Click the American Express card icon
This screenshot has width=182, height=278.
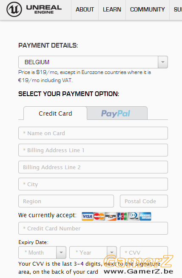[145, 216]
